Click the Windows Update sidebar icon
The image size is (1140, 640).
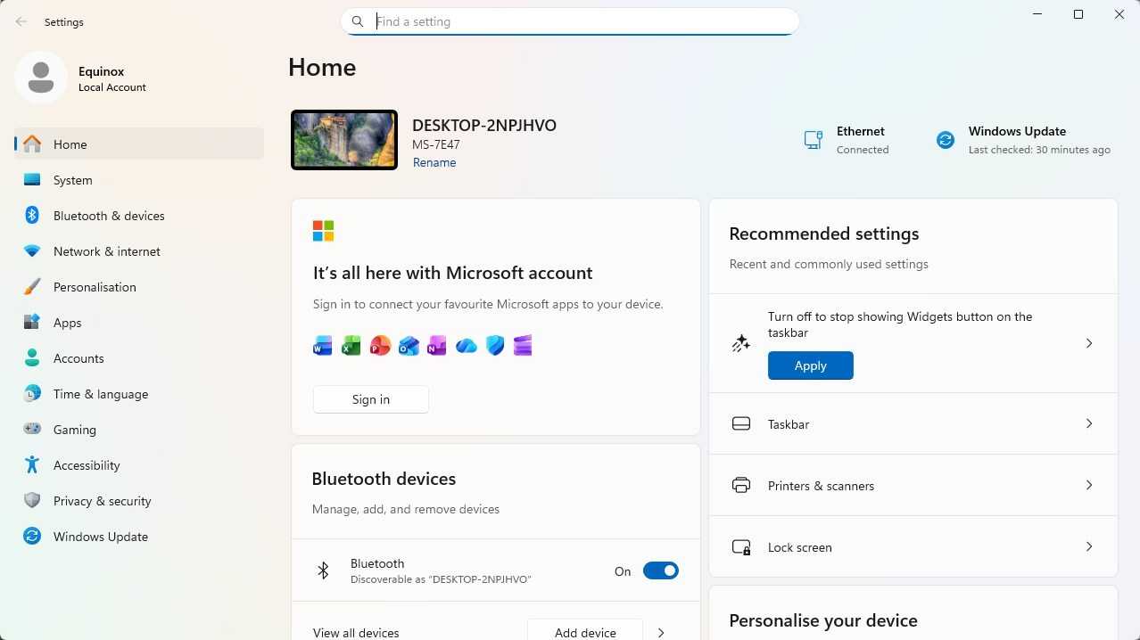point(32,536)
